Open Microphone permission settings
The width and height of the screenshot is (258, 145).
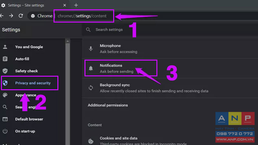pyautogui.click(x=170, y=49)
